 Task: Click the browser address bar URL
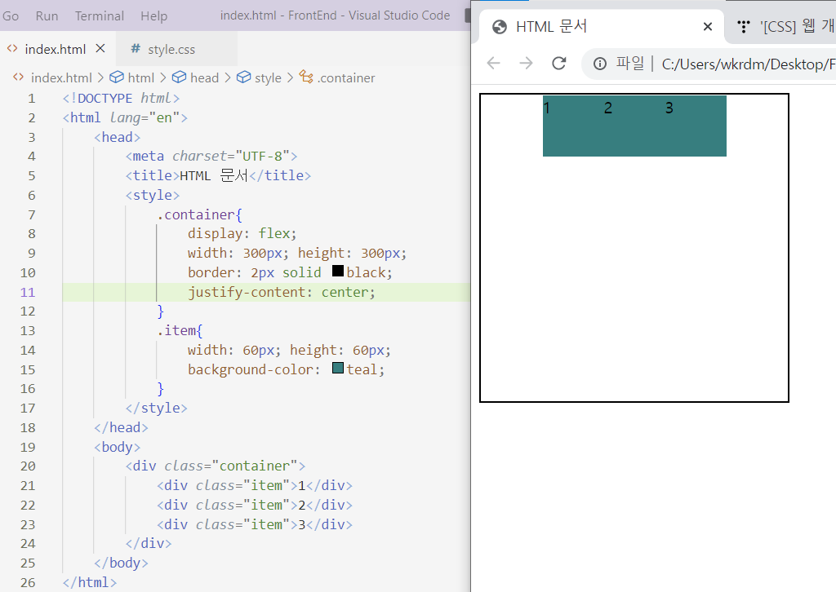click(748, 64)
